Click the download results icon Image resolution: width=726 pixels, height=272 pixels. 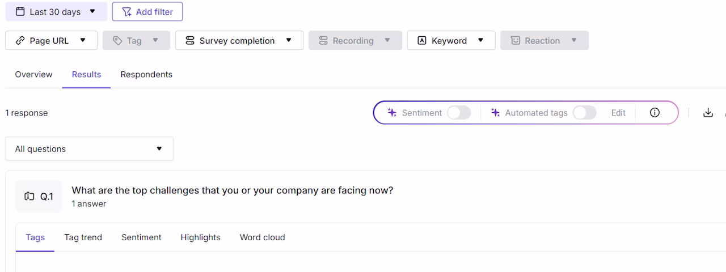pos(708,113)
